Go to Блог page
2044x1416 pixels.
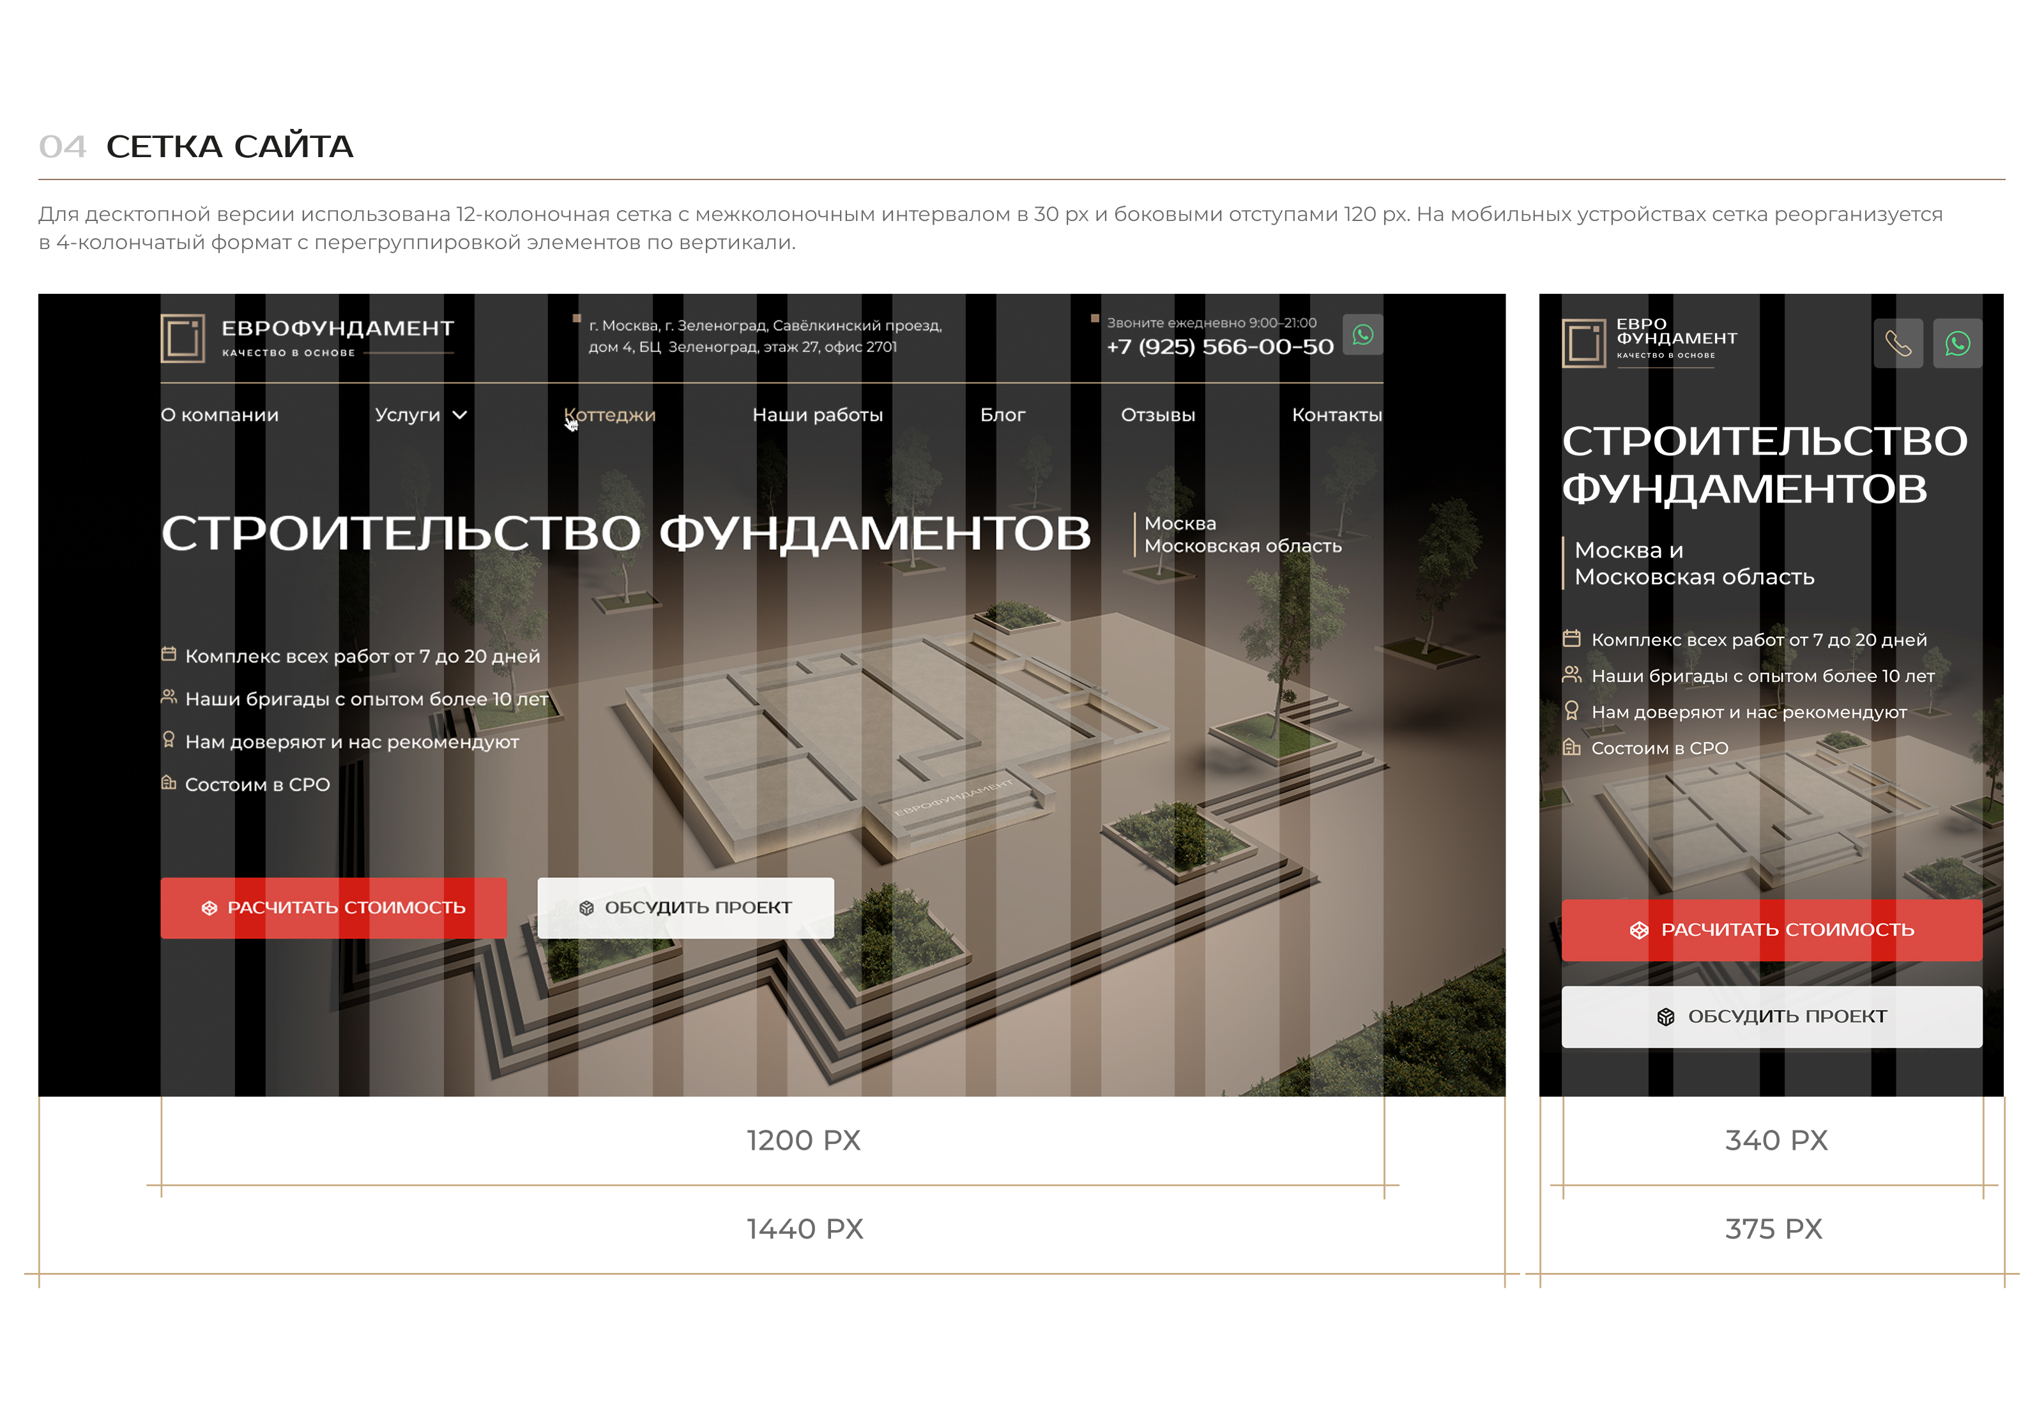[1002, 415]
